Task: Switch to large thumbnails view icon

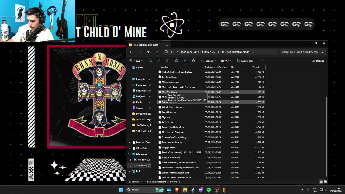Action: (x=325, y=182)
